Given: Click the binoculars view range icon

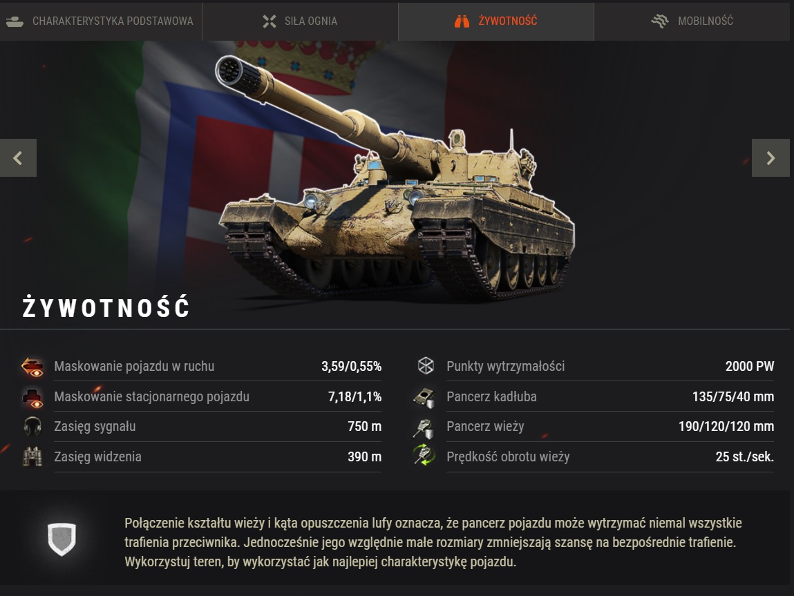Looking at the screenshot, I should point(32,457).
